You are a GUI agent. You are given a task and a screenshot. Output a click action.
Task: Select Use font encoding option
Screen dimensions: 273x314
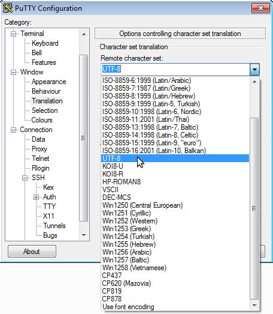point(175,307)
